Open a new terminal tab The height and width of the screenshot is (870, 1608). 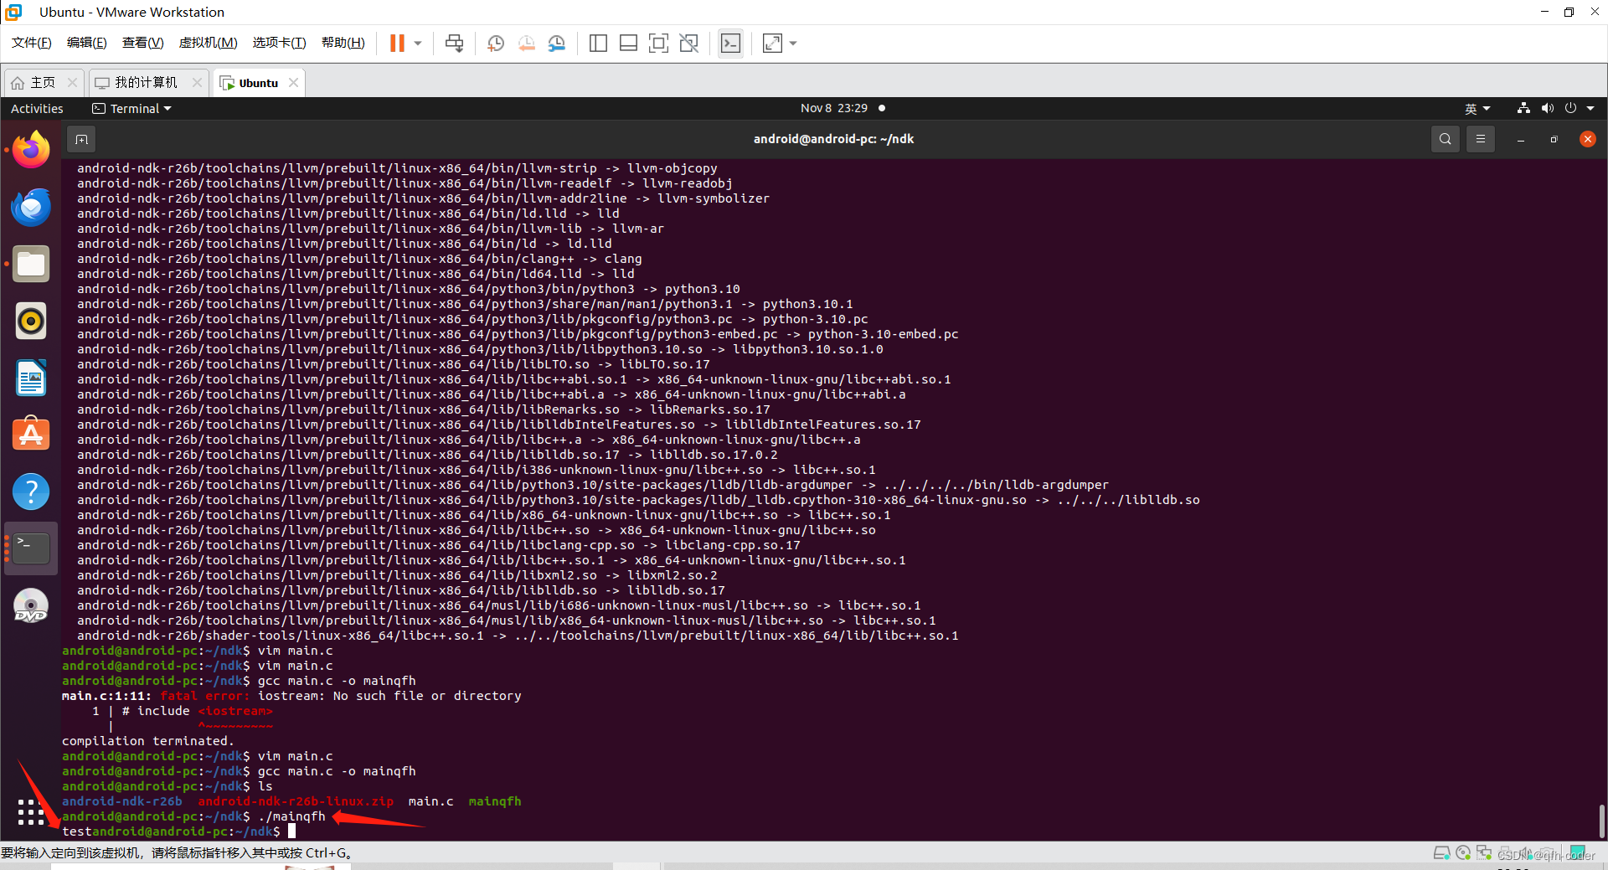[81, 139]
